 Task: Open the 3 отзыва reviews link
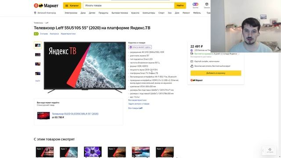click(x=44, y=34)
